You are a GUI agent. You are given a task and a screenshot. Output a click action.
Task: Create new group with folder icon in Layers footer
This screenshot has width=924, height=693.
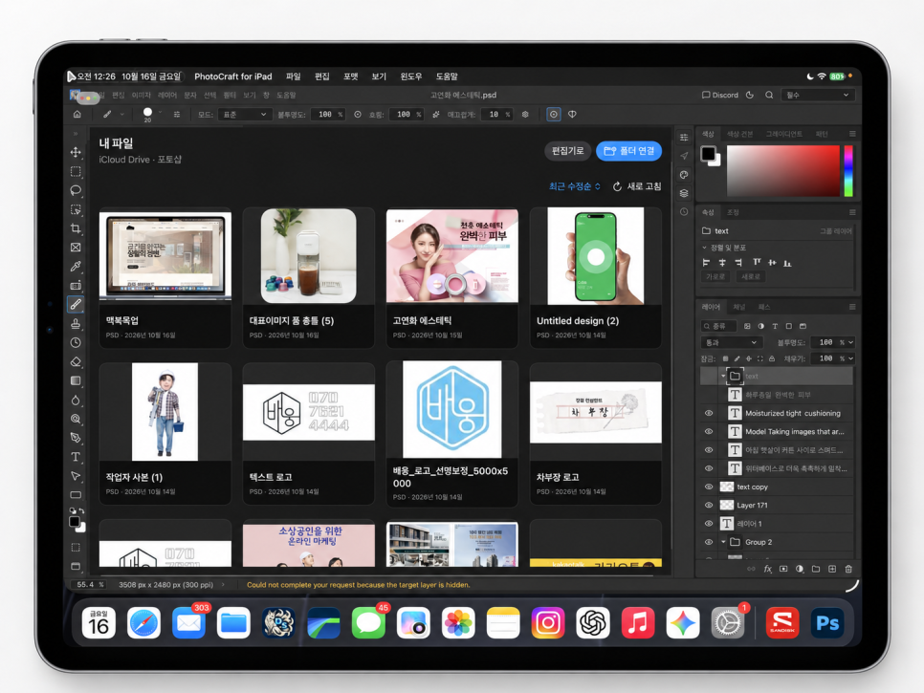(816, 569)
